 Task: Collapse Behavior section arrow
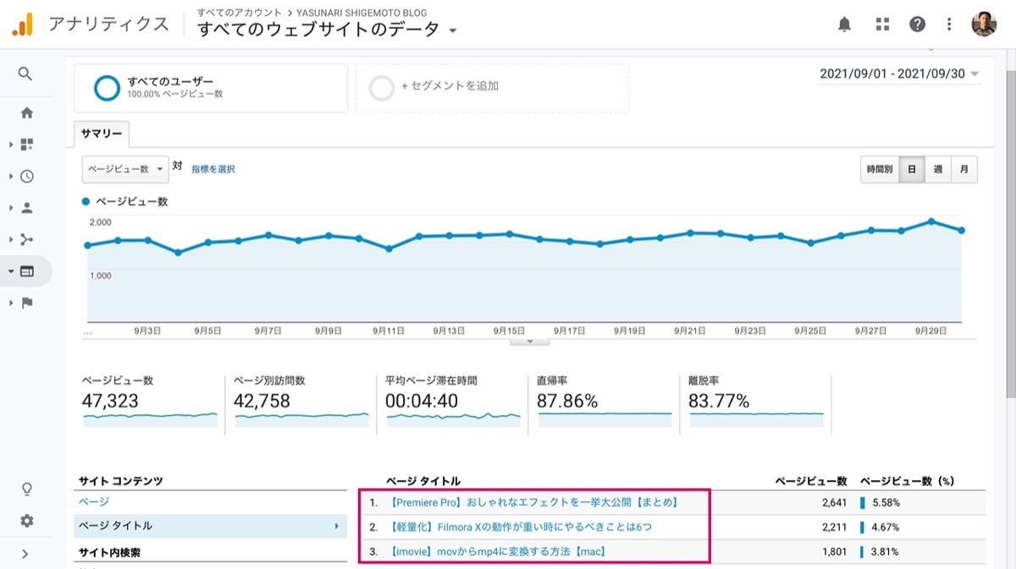[x=11, y=271]
